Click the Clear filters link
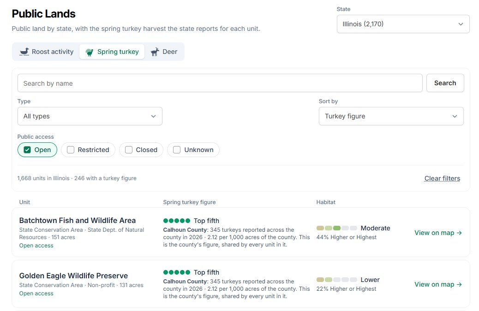The width and height of the screenshot is (479, 311). [442, 178]
